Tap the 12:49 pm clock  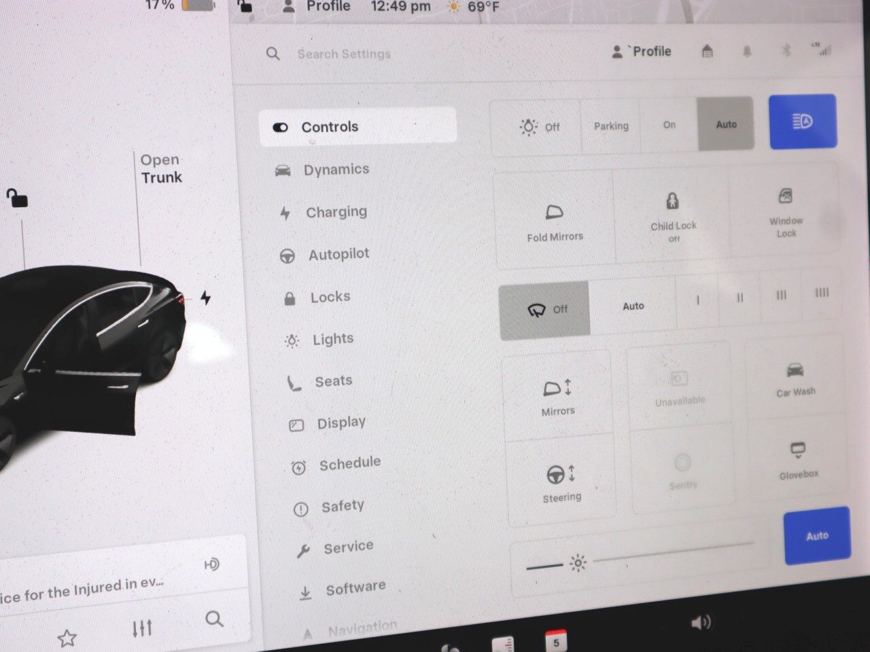click(400, 6)
